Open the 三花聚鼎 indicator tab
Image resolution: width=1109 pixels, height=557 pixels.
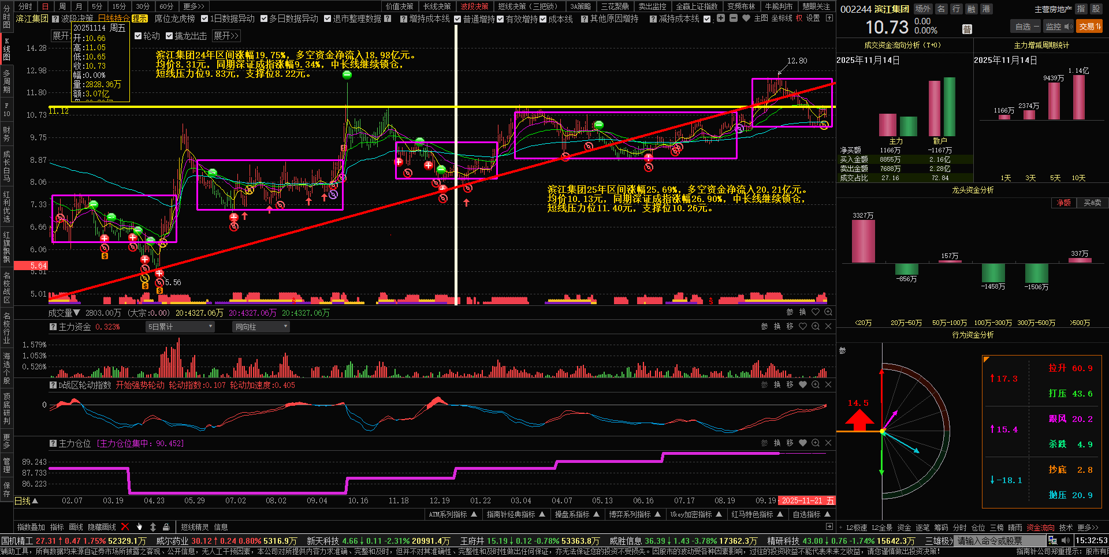click(x=615, y=6)
